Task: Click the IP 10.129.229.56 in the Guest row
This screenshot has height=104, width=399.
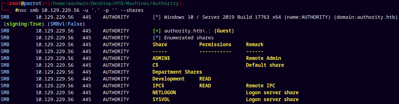Action: pyautogui.click(x=55, y=31)
